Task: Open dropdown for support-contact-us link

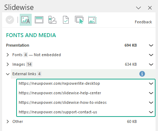Action: coord(151,112)
